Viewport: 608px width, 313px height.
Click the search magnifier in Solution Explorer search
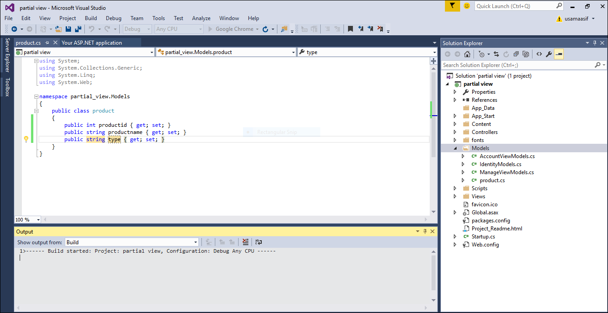point(598,65)
